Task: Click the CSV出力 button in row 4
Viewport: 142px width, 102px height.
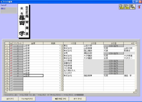Action: [114, 53]
